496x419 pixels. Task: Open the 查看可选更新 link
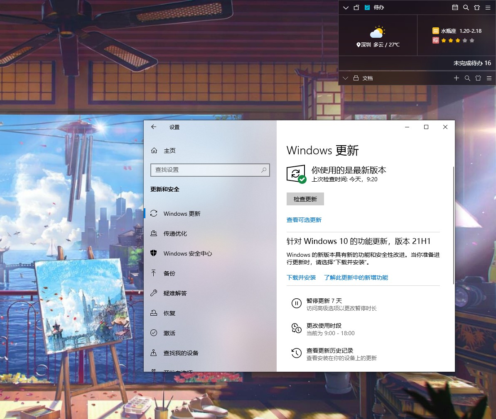point(304,220)
